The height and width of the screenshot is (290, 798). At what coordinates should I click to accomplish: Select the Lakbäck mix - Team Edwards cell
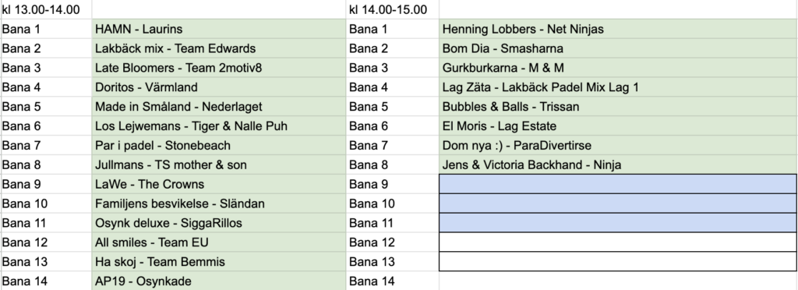219,48
